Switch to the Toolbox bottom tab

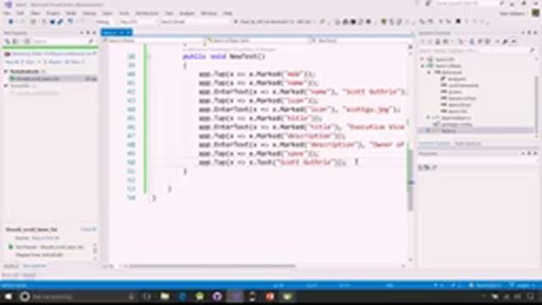11,266
